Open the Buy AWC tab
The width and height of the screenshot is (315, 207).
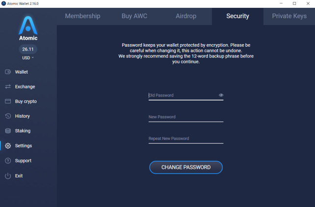pyautogui.click(x=134, y=16)
